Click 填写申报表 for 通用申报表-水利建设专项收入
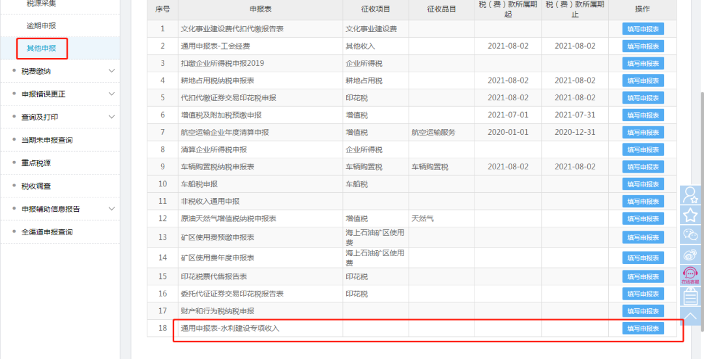The width and height of the screenshot is (704, 359). (x=643, y=328)
